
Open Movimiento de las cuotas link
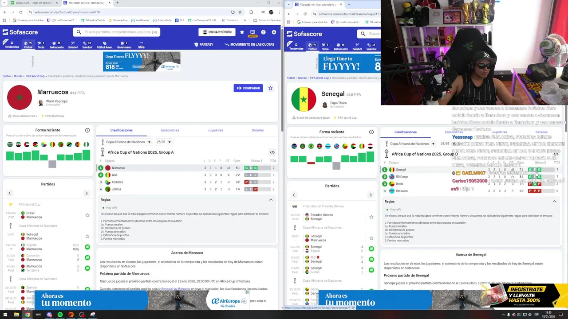[x=249, y=44]
